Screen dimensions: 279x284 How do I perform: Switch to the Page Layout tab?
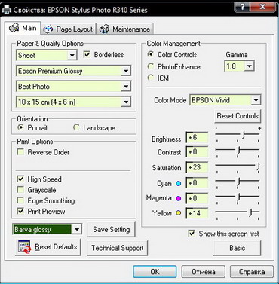68,29
